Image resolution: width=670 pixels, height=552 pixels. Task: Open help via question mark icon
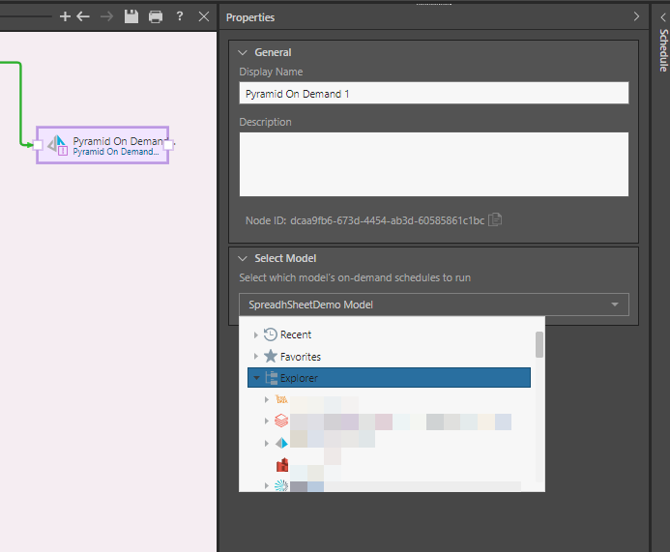coord(180,16)
